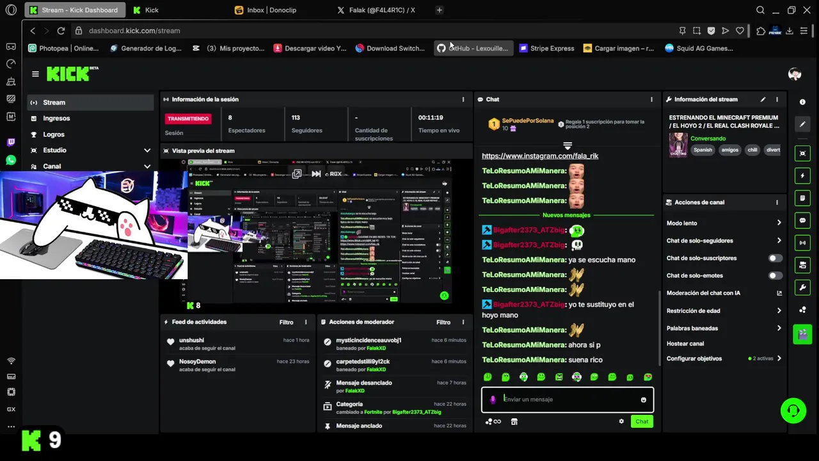Select Stream in the sidebar
This screenshot has width=819, height=461.
tap(90, 102)
